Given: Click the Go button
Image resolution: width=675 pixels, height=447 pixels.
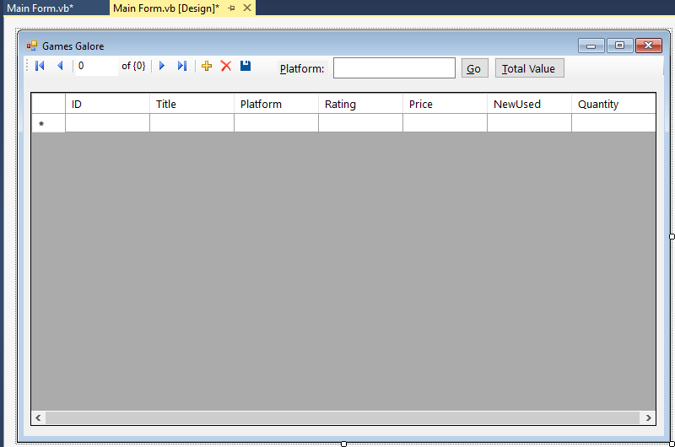Looking at the screenshot, I should tap(474, 68).
